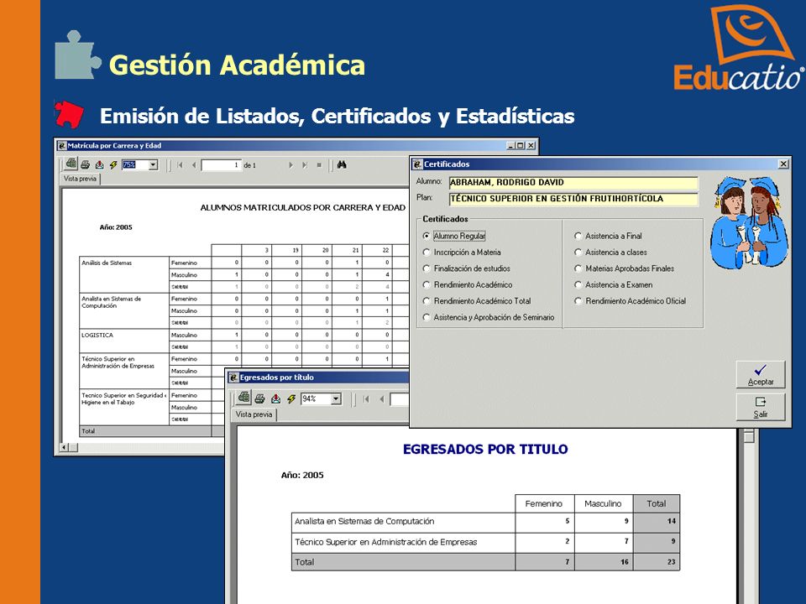This screenshot has height=604, width=806.
Task: Click Matrícula por Carrera y Edad title icon
Action: click(61, 145)
